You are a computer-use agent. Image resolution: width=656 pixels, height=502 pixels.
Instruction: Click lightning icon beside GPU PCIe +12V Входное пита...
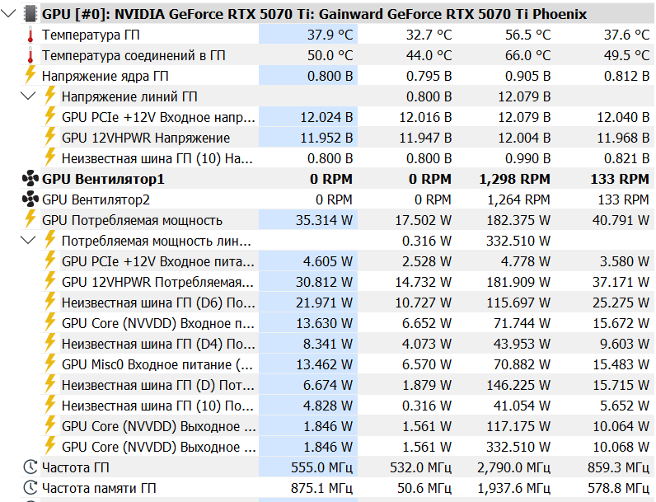pos(50,260)
